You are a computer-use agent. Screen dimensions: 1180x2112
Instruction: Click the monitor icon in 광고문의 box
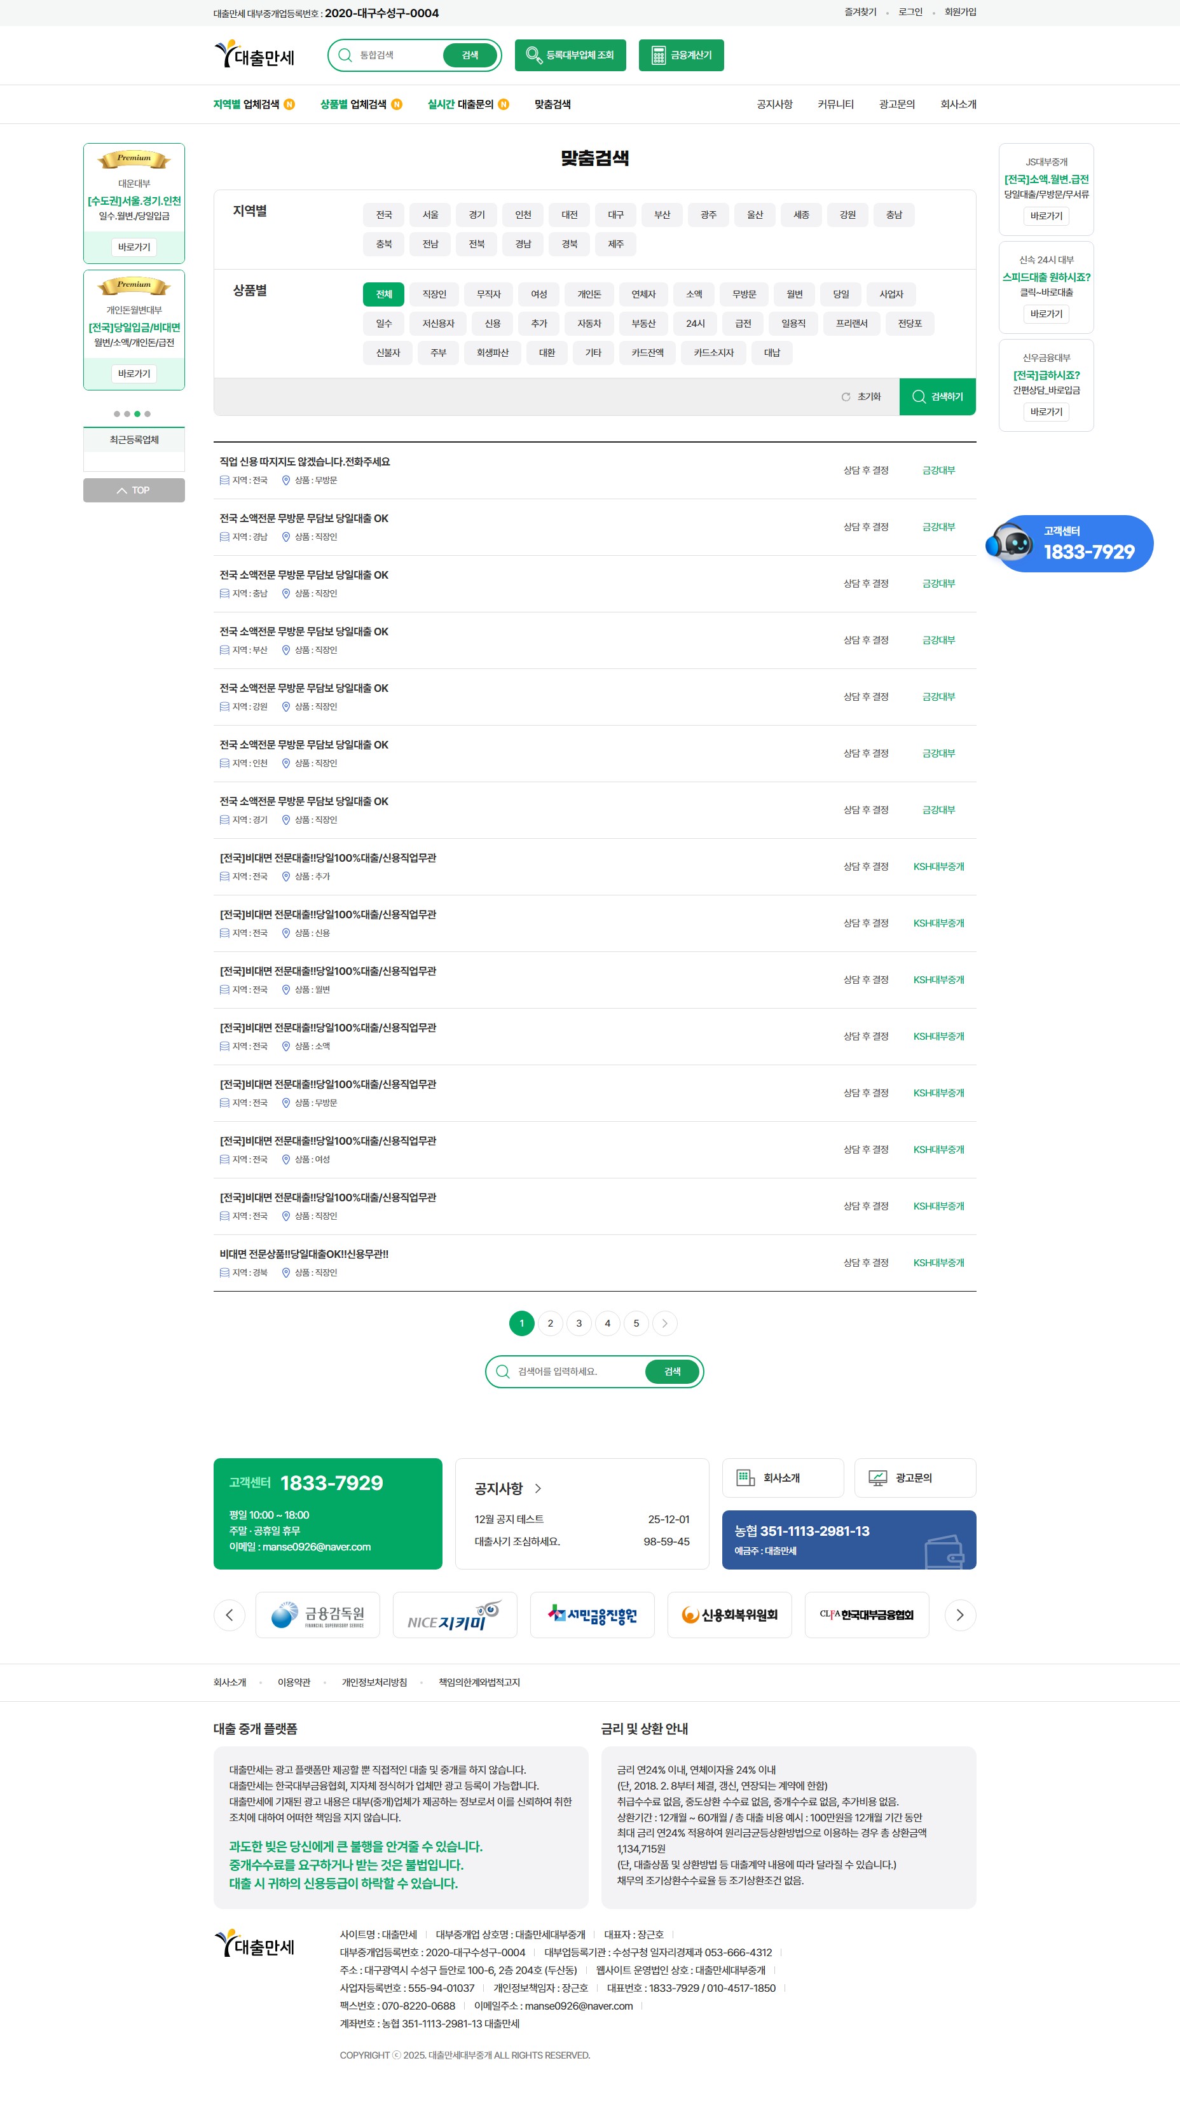pyautogui.click(x=876, y=1477)
